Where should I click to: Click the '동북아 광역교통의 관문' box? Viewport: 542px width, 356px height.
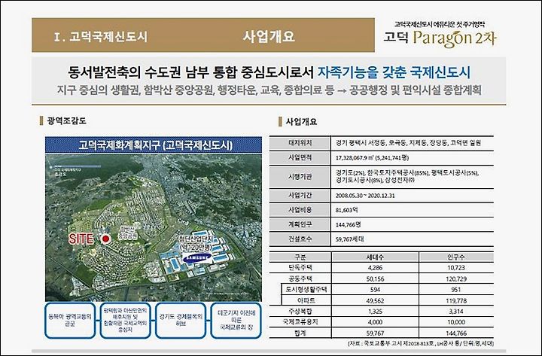70,321
